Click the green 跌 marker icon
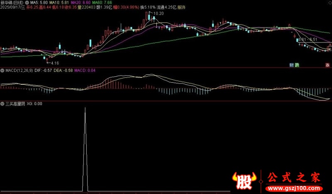 297,65
